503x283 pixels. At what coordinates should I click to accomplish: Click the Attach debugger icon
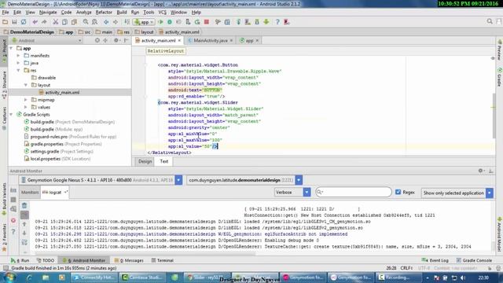(x=188, y=22)
